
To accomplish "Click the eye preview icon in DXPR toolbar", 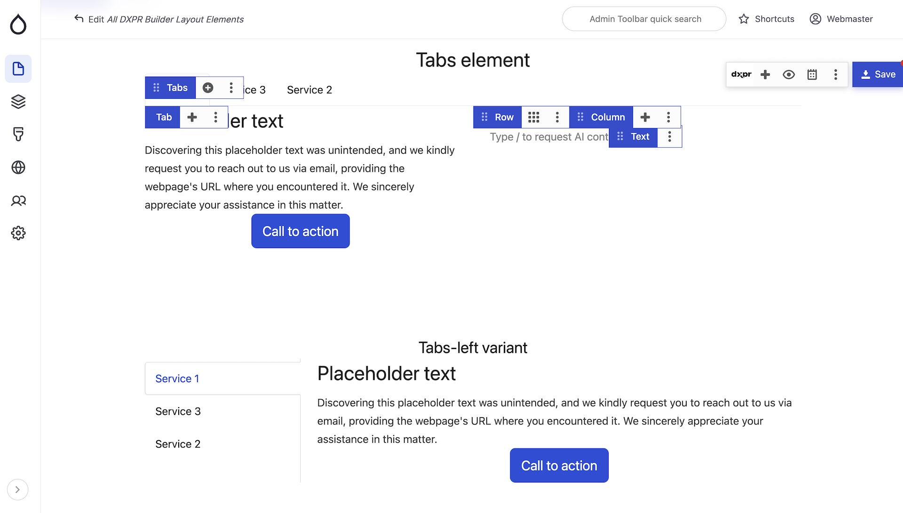I will click(789, 74).
